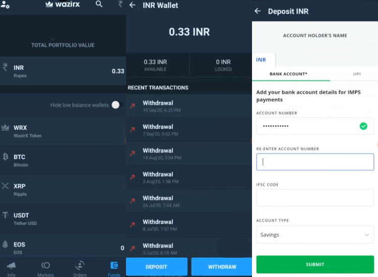Click the 0.33 INR wallet total
The height and width of the screenshot is (277, 378).
[189, 32]
